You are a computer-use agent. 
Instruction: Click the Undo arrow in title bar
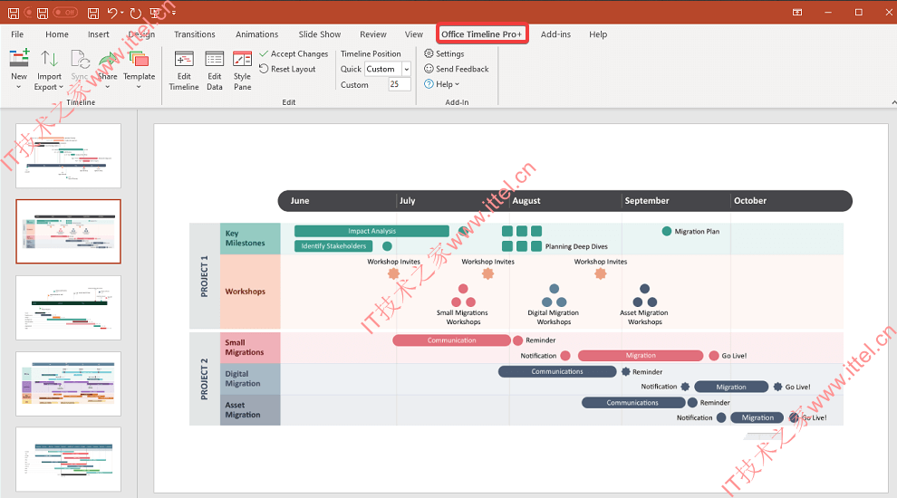coord(112,12)
